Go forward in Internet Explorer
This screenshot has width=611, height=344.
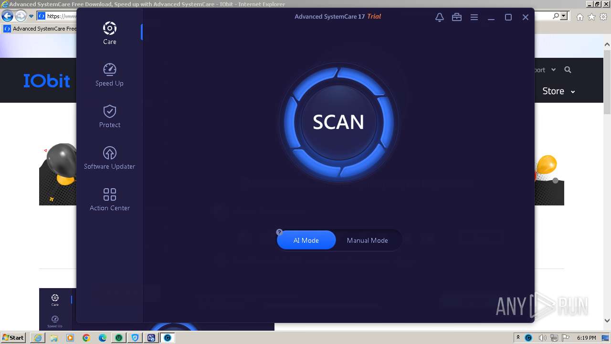coord(20,16)
